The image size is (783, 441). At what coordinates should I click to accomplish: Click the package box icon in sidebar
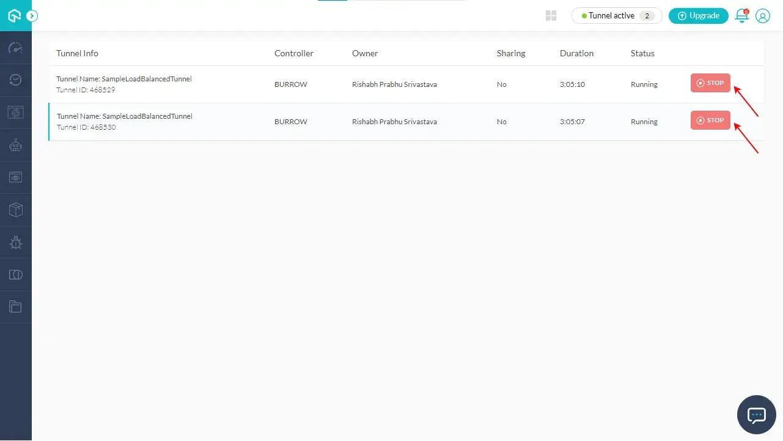point(16,210)
